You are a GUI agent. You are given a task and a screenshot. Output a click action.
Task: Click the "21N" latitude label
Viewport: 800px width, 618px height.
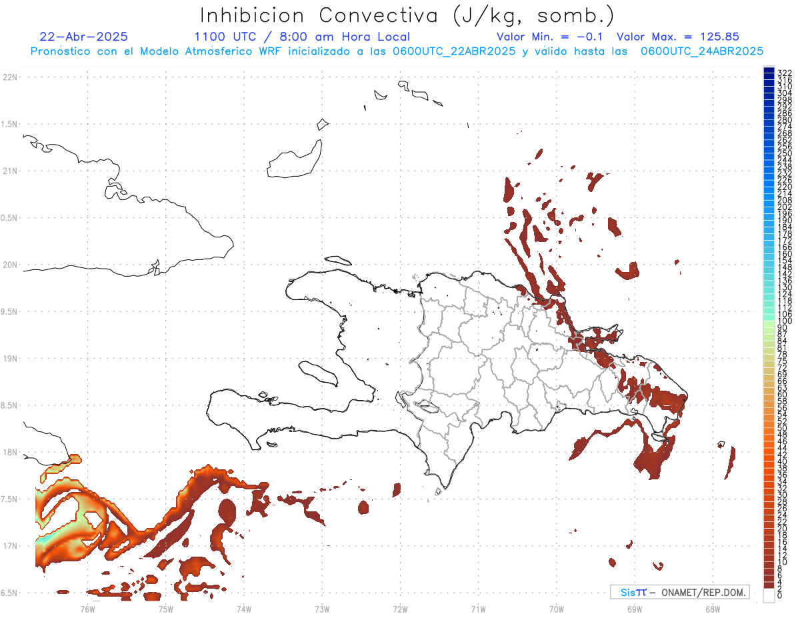point(10,171)
